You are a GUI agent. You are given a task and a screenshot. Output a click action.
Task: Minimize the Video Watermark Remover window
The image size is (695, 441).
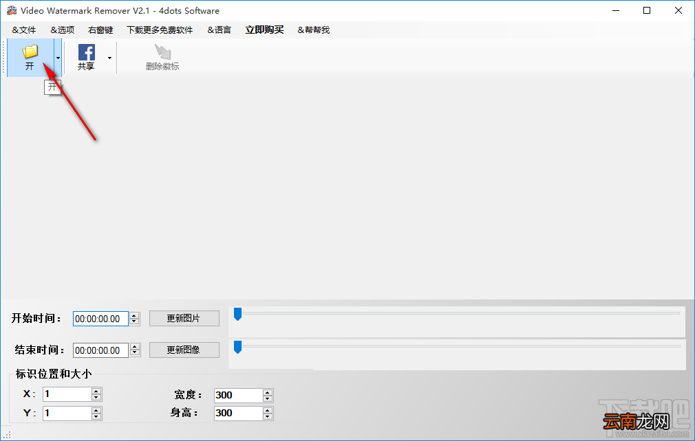point(616,10)
